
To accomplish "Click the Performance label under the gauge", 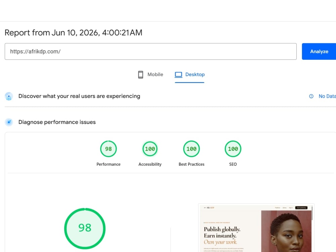I will click(109, 164).
